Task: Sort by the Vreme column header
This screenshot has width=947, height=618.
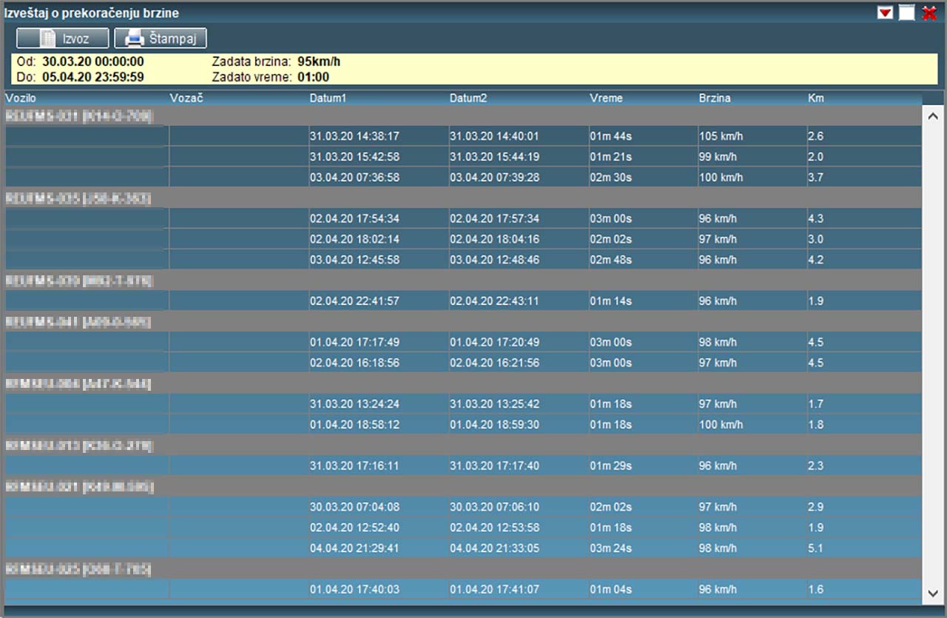Action: [606, 98]
